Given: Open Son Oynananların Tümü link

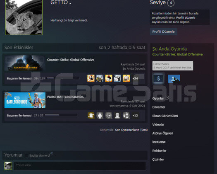Looking at the screenshot, I should (x=131, y=130).
